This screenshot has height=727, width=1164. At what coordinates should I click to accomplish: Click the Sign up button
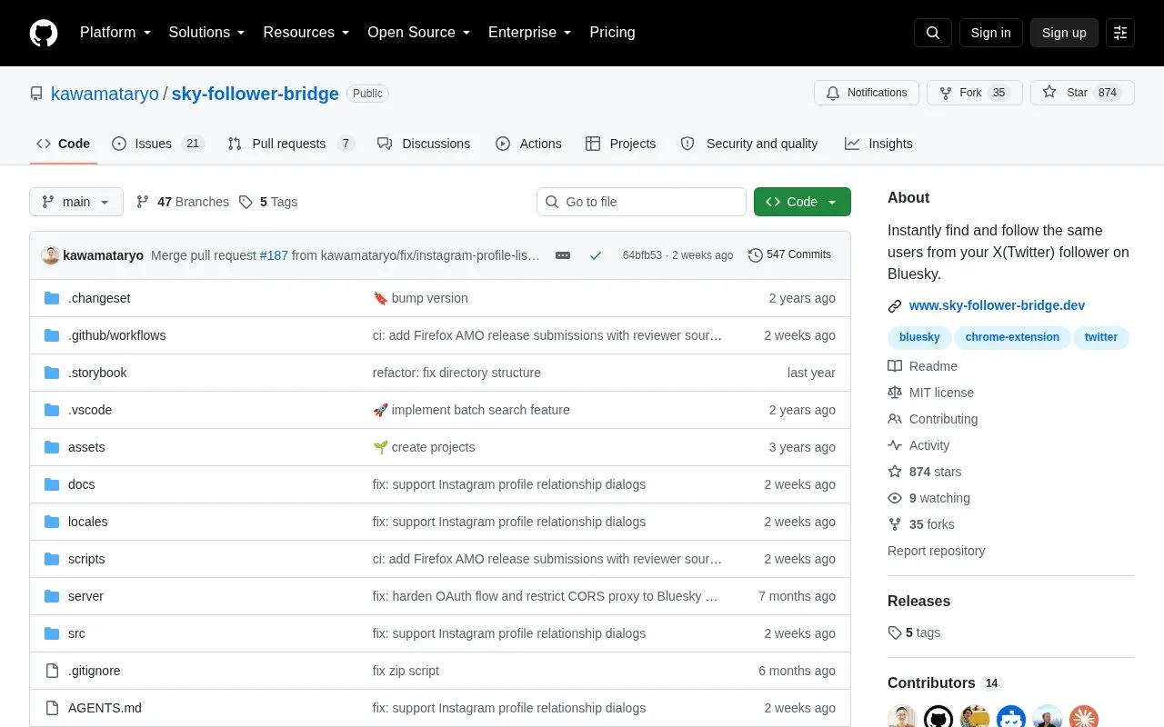[1064, 33]
